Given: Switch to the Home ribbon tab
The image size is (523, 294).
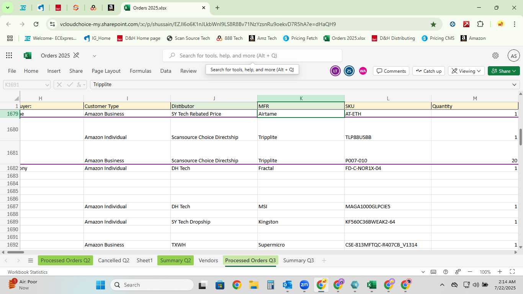Looking at the screenshot, I should pos(31,71).
